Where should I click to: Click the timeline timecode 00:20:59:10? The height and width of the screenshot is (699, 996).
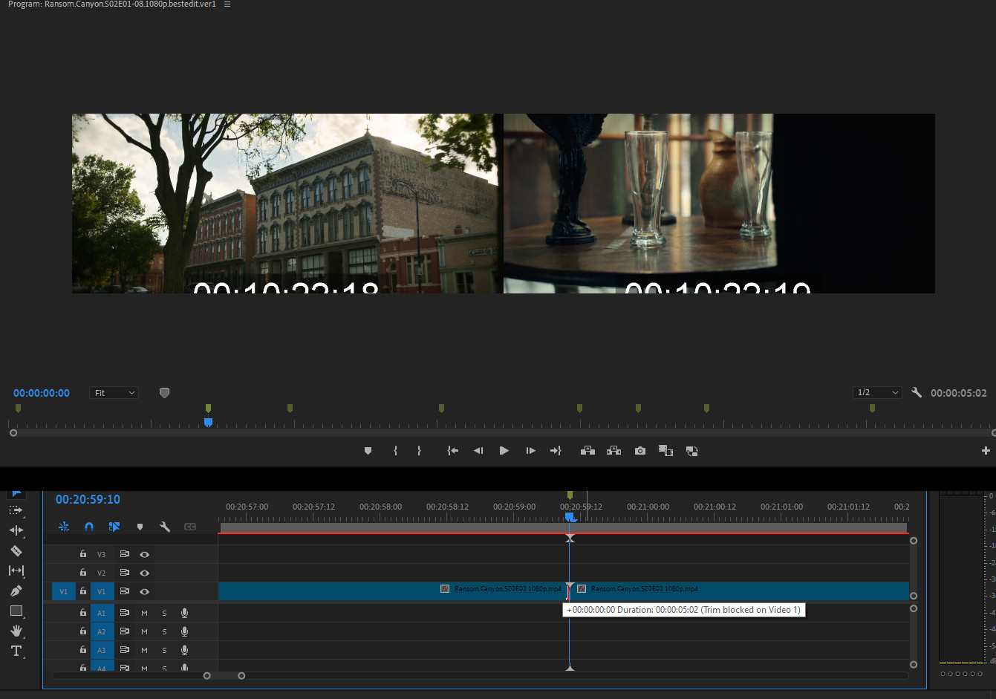[88, 499]
